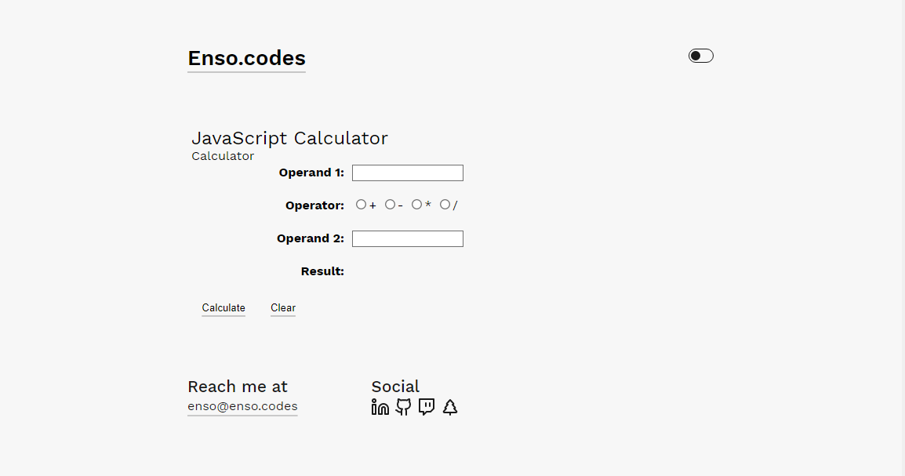Focus the Operand 1 input field
Viewport: 905px width, 476px height.
(x=408, y=173)
